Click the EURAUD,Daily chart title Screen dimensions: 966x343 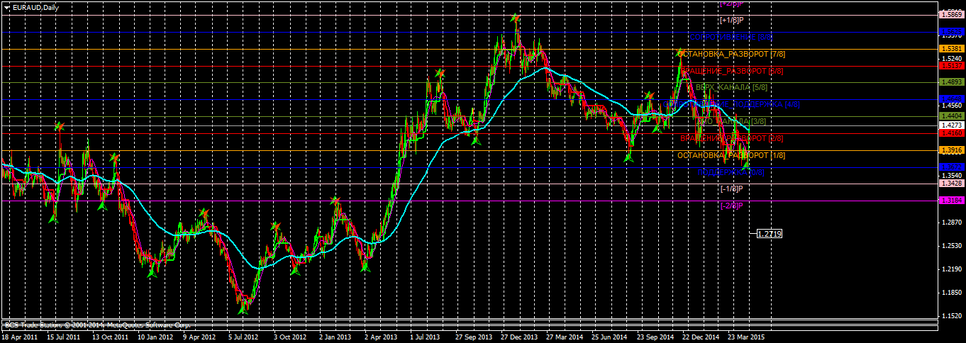point(36,7)
